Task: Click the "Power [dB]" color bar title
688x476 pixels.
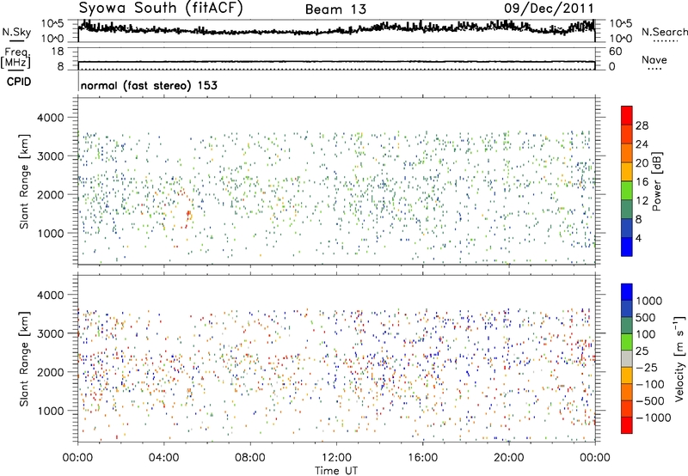Action: click(656, 181)
